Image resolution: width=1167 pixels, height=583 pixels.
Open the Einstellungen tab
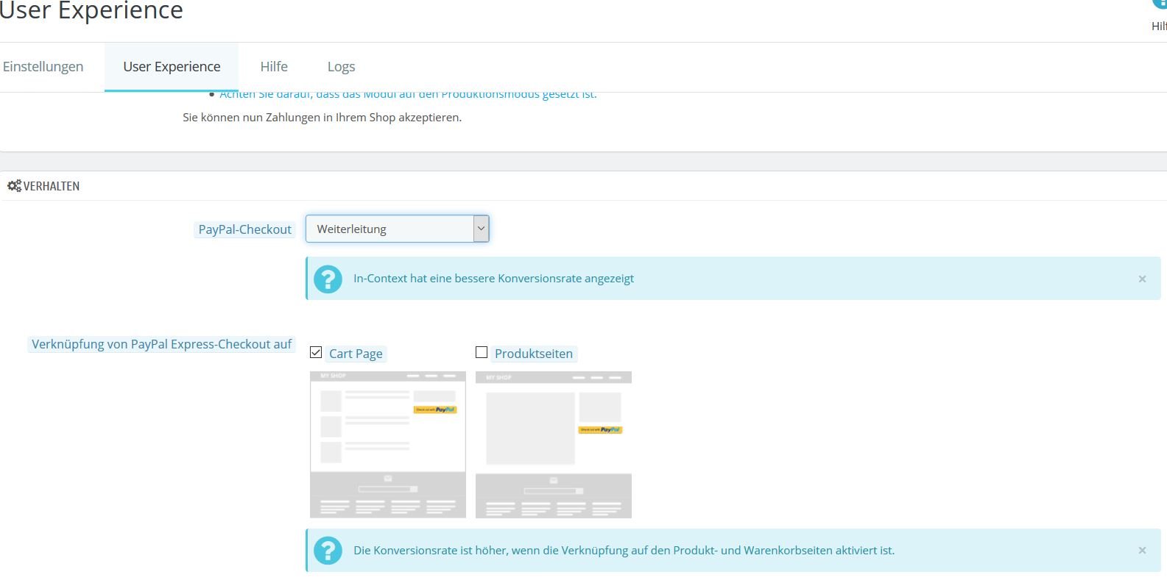(43, 67)
